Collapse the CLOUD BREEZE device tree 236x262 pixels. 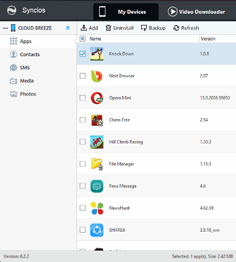pyautogui.click(x=5, y=28)
